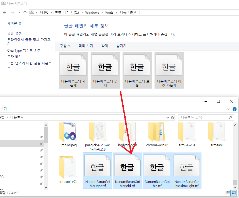Open 보기 tab in Downloads window

tap(4, 109)
